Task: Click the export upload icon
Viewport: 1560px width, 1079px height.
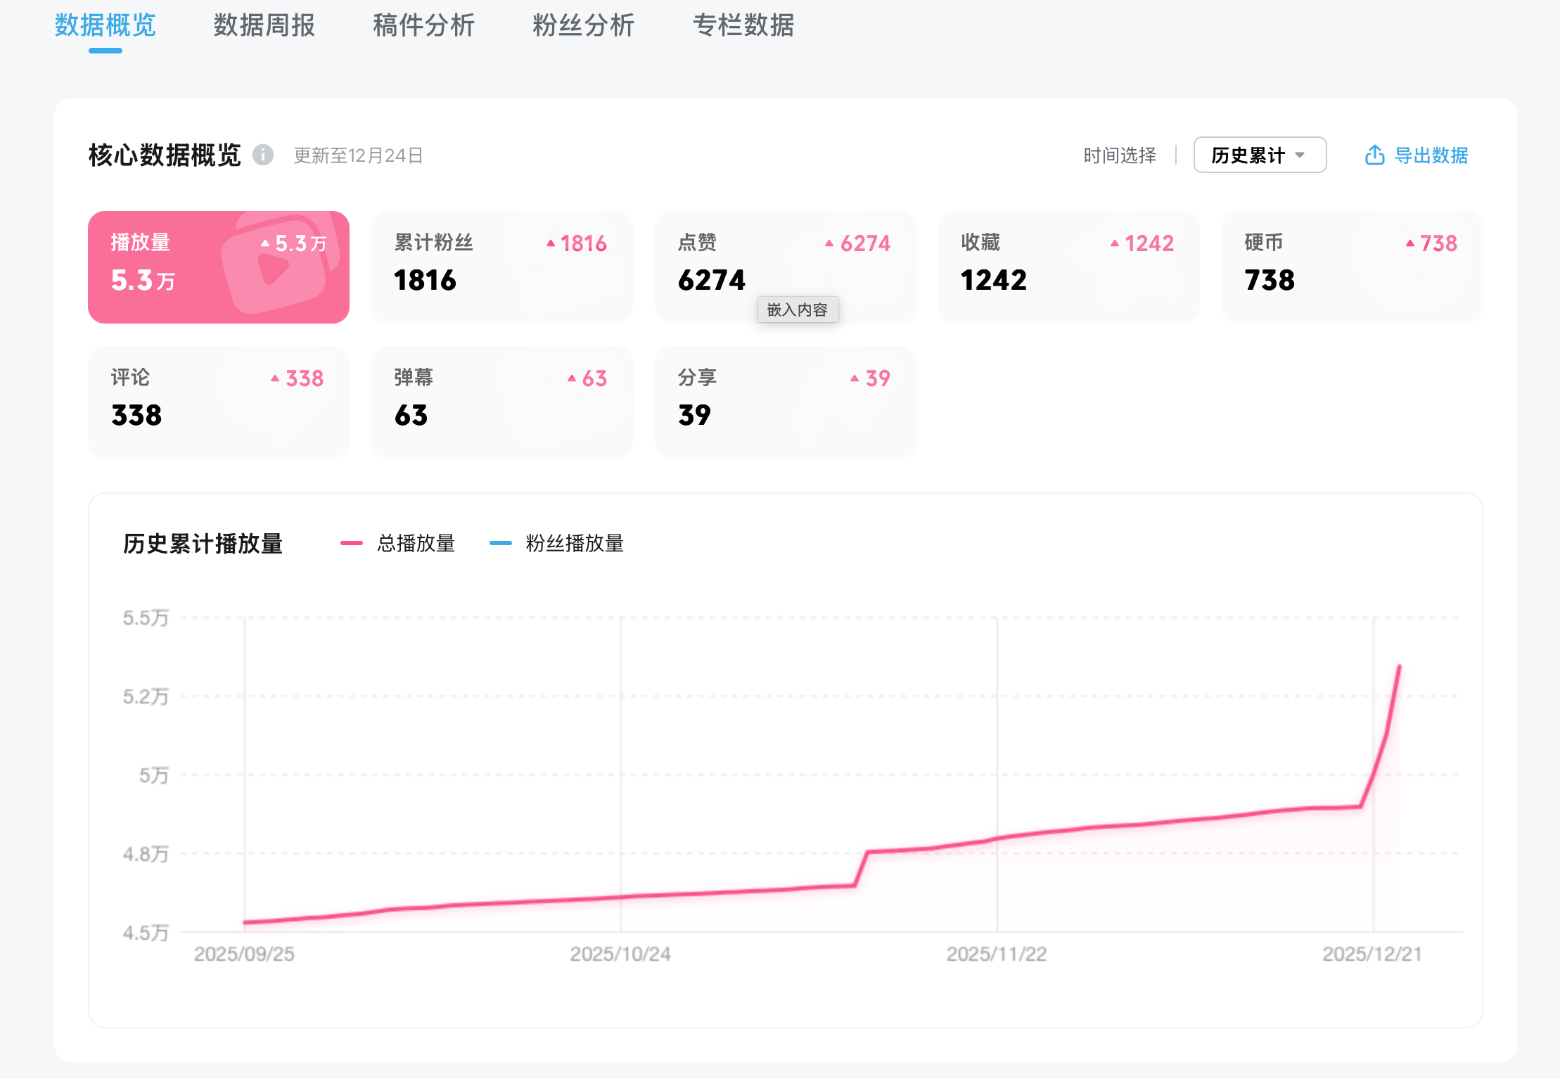Action: pyautogui.click(x=1374, y=155)
